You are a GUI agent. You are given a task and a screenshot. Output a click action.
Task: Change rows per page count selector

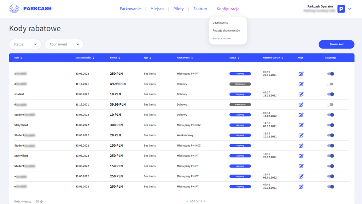coord(39,201)
